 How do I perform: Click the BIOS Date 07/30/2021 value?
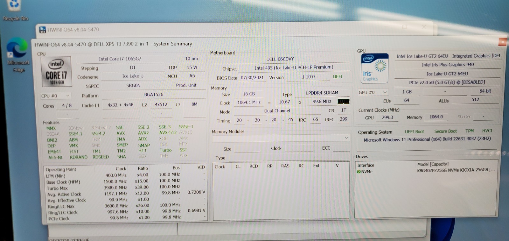point(252,78)
